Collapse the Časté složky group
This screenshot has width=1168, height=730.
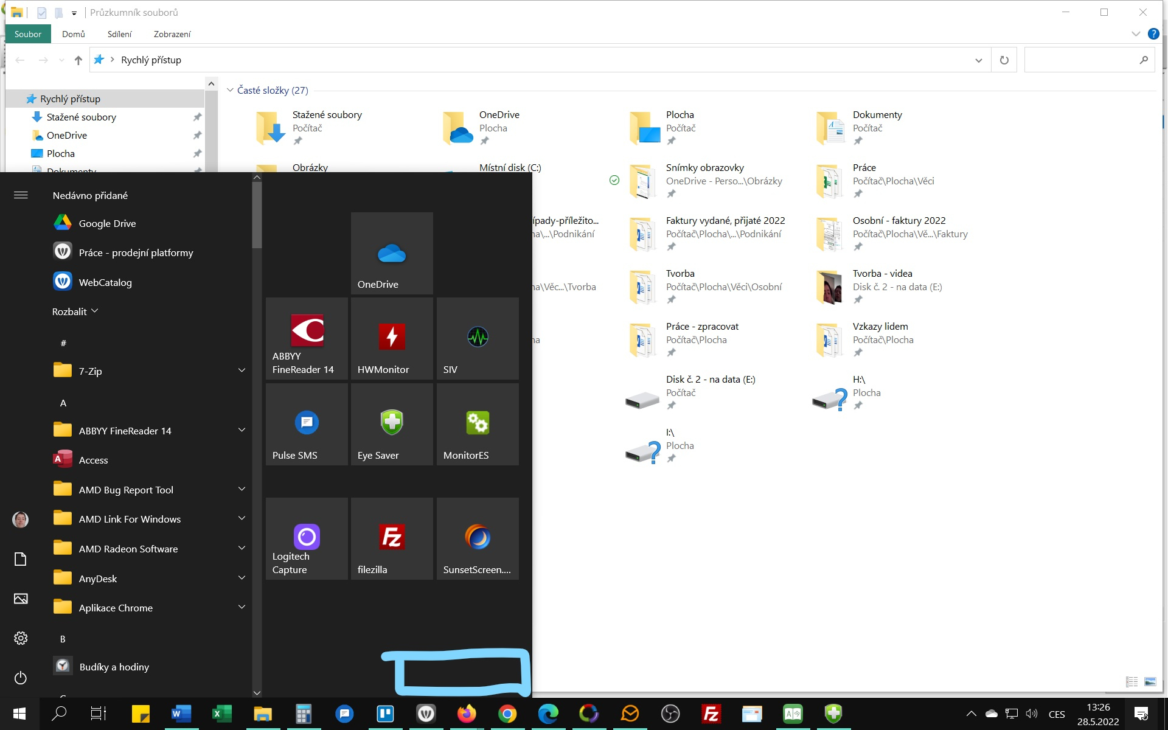click(230, 90)
